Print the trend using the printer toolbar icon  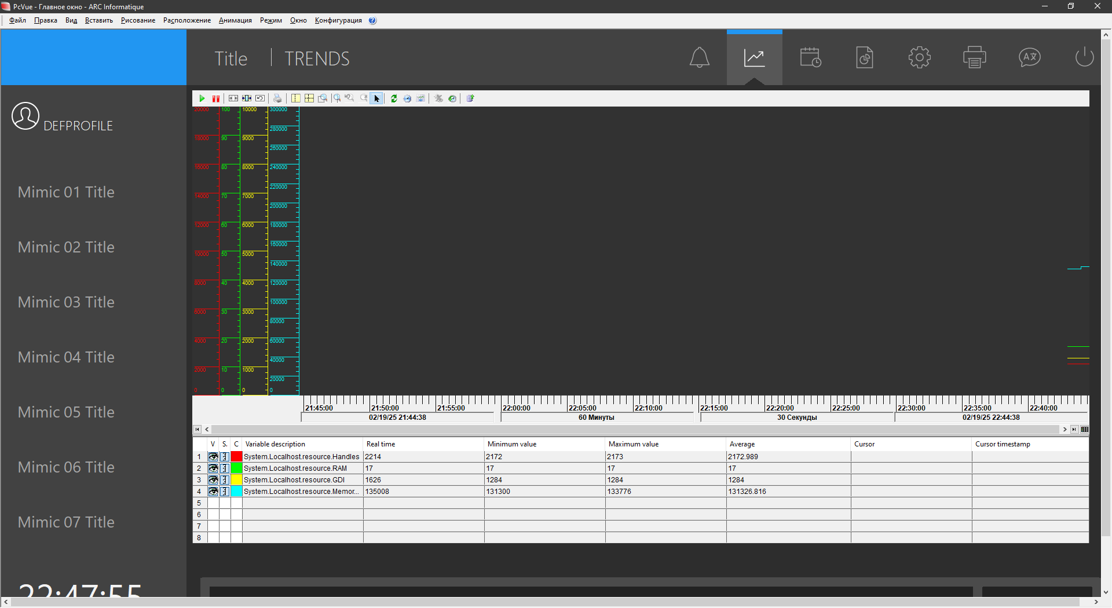tap(277, 98)
